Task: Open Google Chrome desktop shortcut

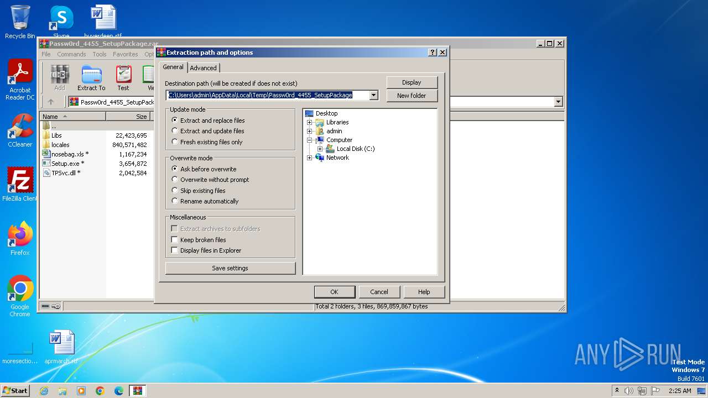Action: (x=20, y=296)
